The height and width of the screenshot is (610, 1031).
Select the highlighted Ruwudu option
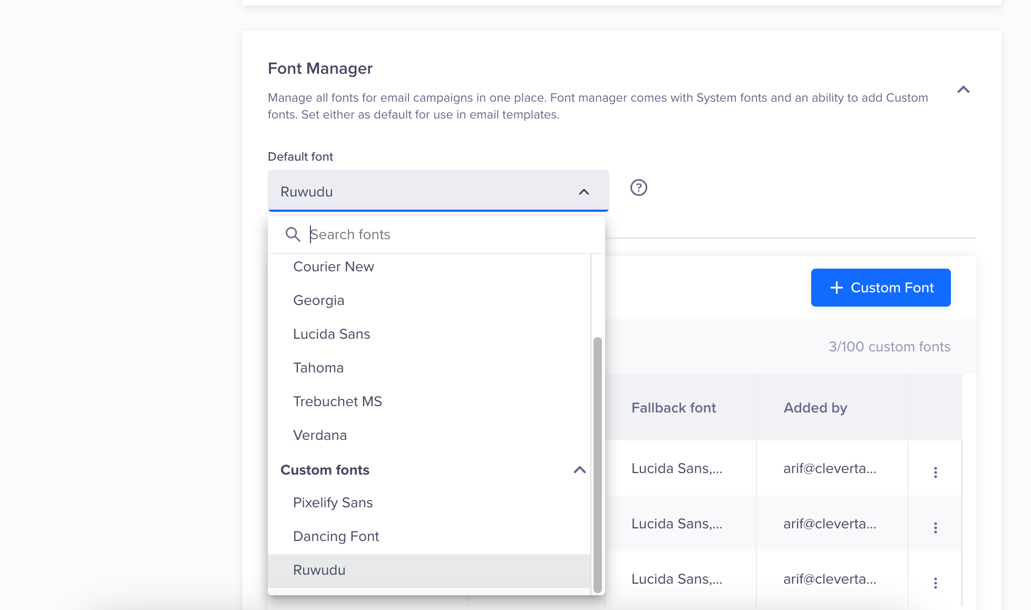(429, 570)
